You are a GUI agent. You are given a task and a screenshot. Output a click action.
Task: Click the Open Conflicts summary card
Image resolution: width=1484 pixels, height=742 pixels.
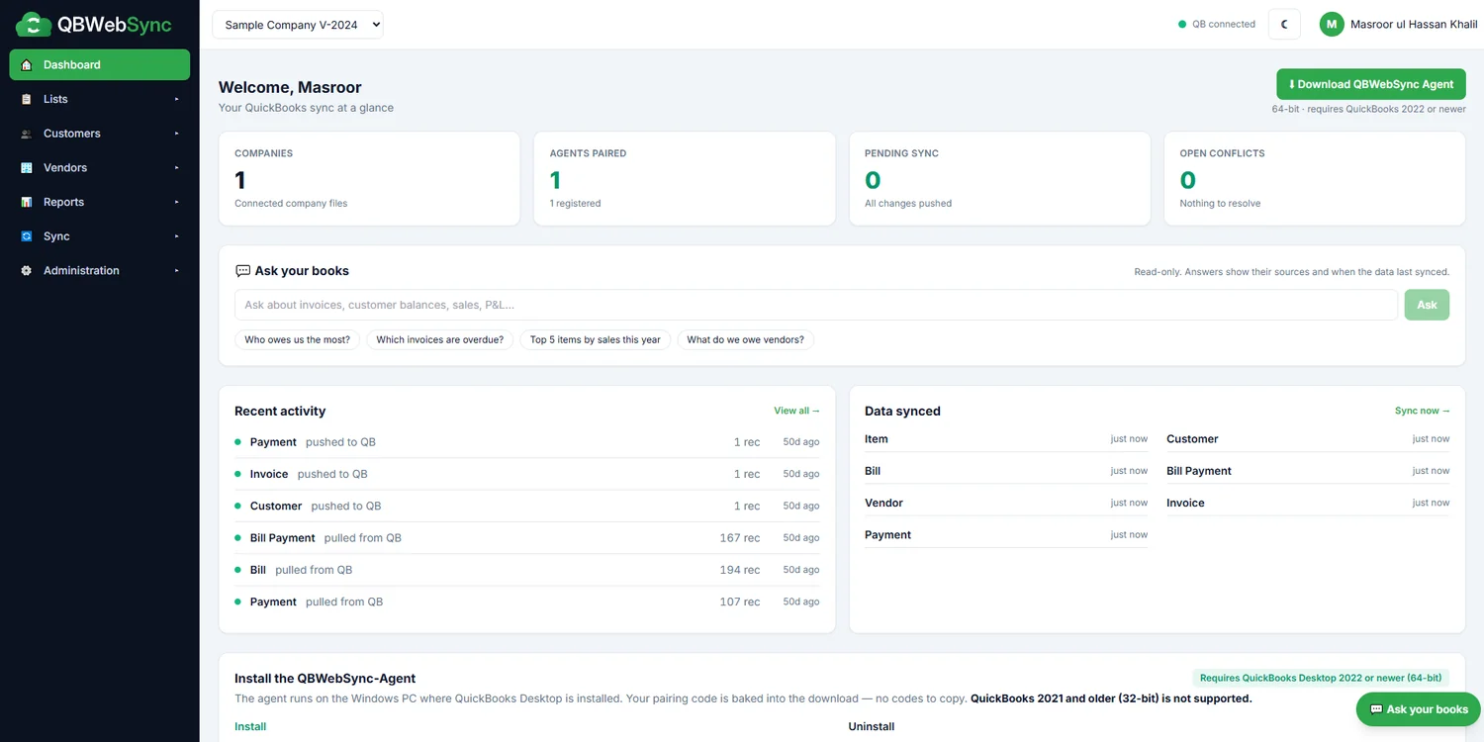click(1315, 179)
